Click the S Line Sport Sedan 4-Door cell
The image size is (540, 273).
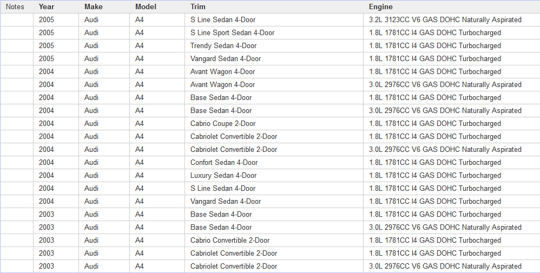pyautogui.click(x=232, y=33)
